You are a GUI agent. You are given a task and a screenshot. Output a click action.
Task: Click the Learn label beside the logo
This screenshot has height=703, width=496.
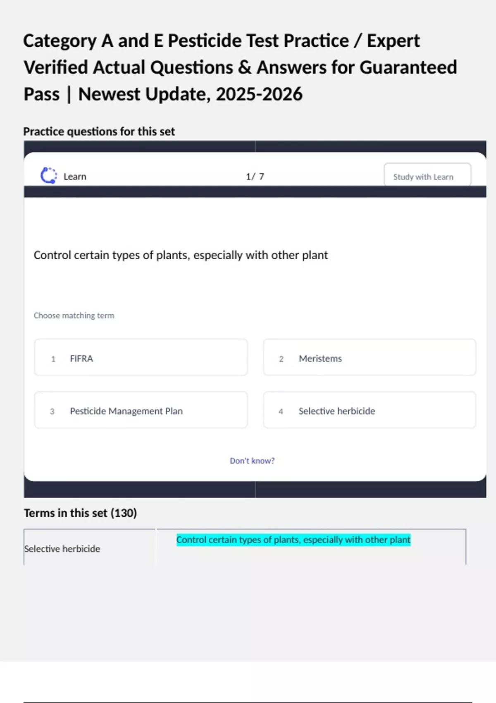(75, 177)
